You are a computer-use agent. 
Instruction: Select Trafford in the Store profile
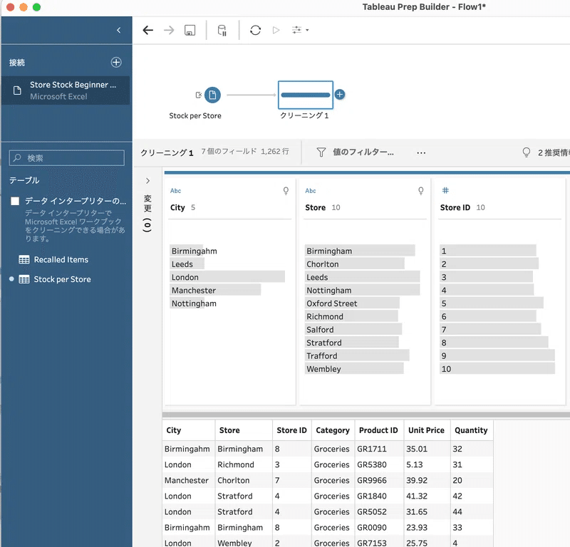point(357,355)
